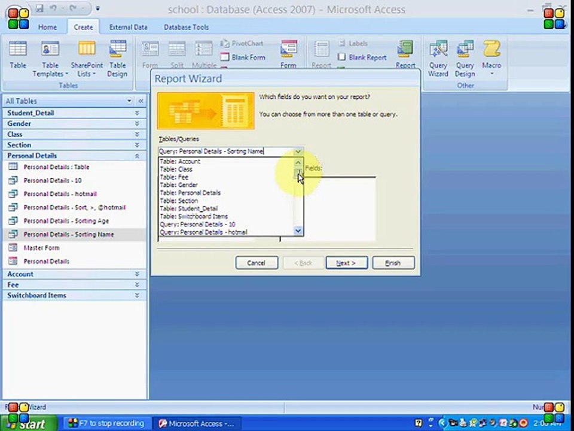Screen dimensions: 574x431
Task: Customize Quick Access Toolbar dropdown
Action: pyautogui.click(x=97, y=8)
